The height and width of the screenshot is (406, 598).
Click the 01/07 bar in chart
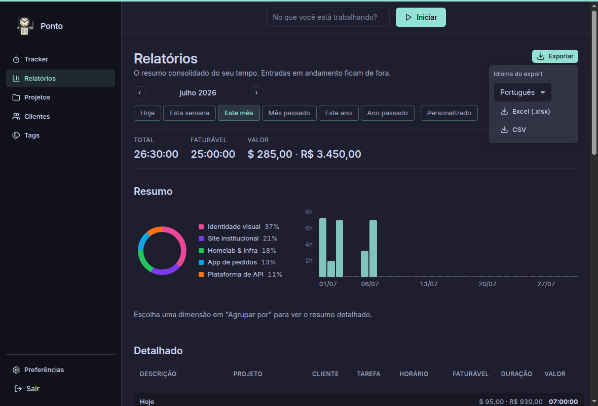tap(323, 248)
